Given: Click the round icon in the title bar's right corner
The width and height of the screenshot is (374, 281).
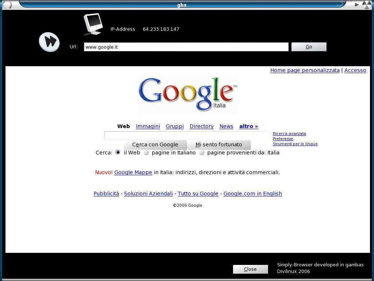Looking at the screenshot, I should 367,4.
